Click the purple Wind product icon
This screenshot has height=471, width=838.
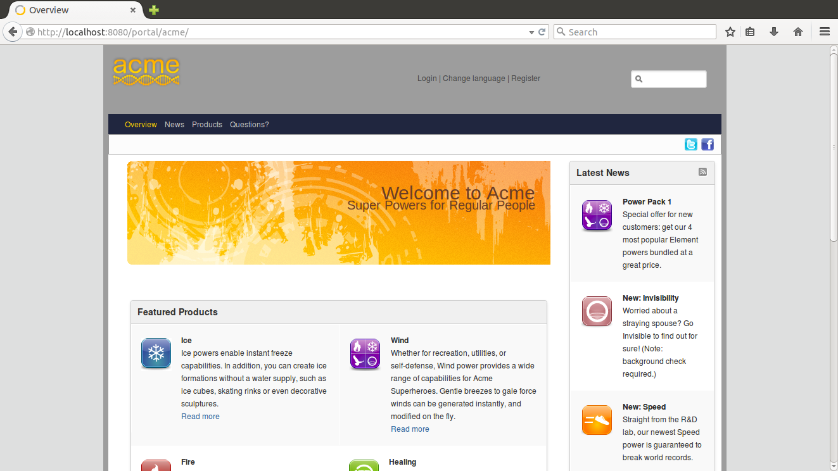pyautogui.click(x=365, y=354)
